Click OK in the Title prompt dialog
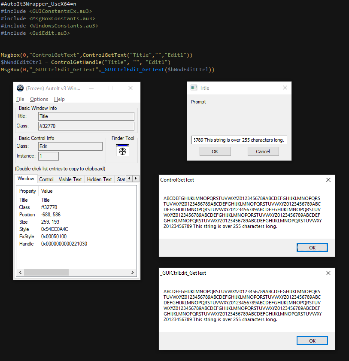 [x=215, y=152]
